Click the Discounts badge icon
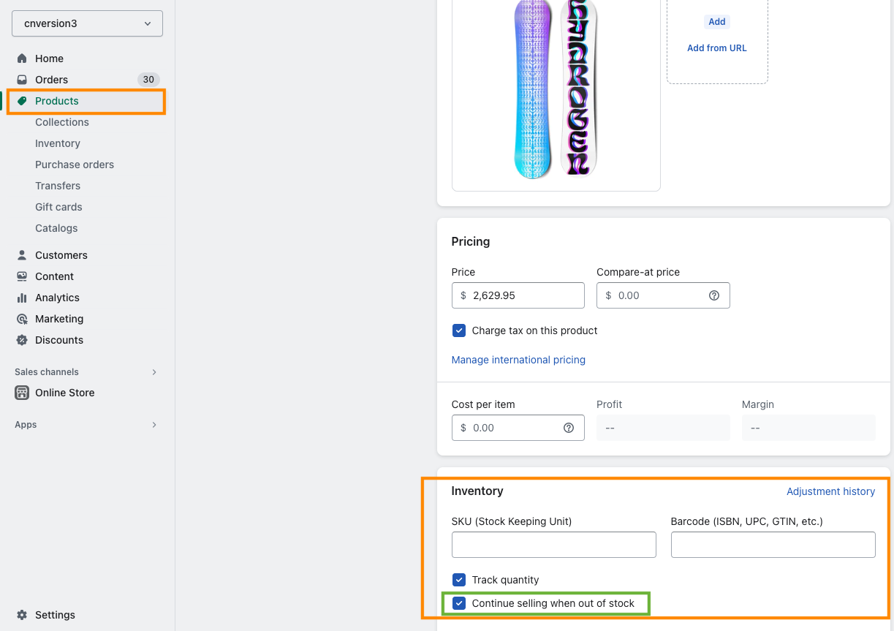 22,340
